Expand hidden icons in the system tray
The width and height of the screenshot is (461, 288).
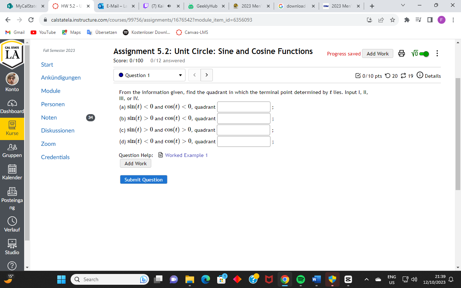(367, 279)
